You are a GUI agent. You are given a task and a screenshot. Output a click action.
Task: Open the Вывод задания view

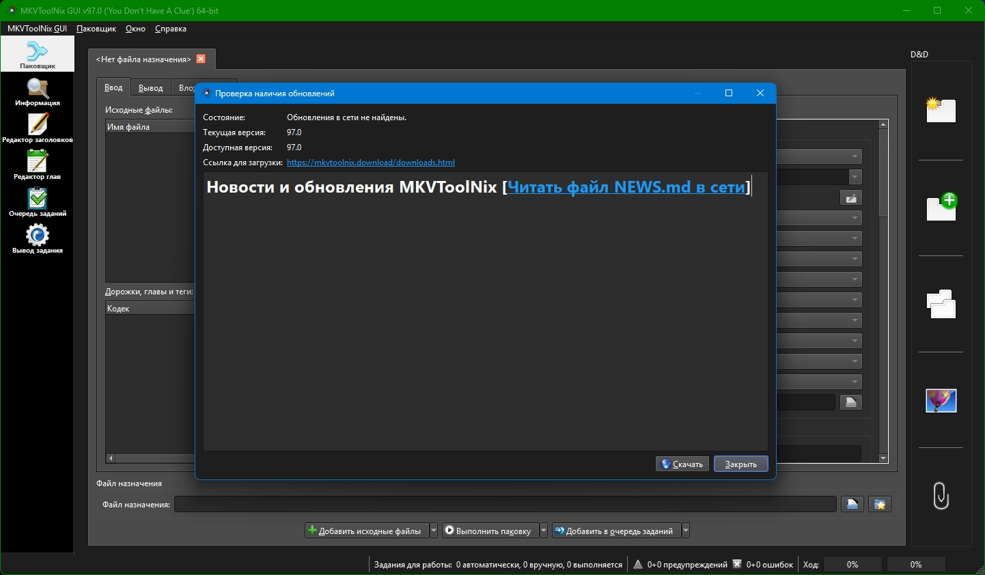click(38, 239)
